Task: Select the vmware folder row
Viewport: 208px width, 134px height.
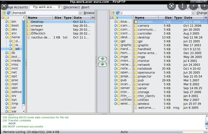Action: point(61,26)
